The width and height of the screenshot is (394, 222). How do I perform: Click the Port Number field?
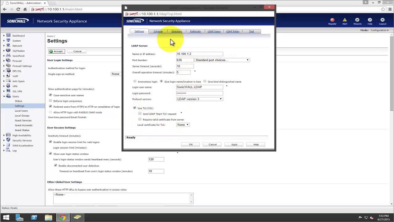(185, 60)
